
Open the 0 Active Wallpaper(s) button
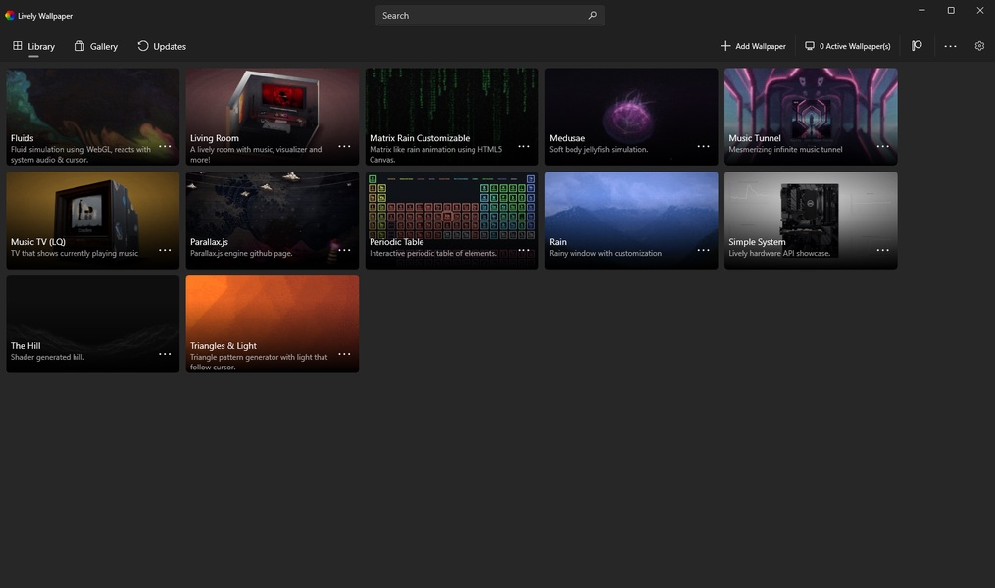(847, 46)
